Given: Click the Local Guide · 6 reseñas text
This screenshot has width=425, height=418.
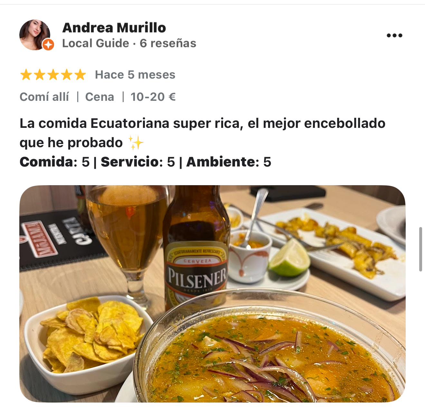Looking at the screenshot, I should click(129, 43).
